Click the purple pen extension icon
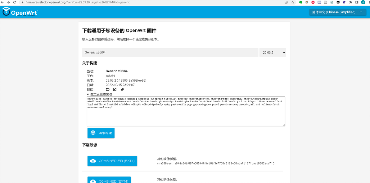The width and height of the screenshot is (370, 183). 344,2
